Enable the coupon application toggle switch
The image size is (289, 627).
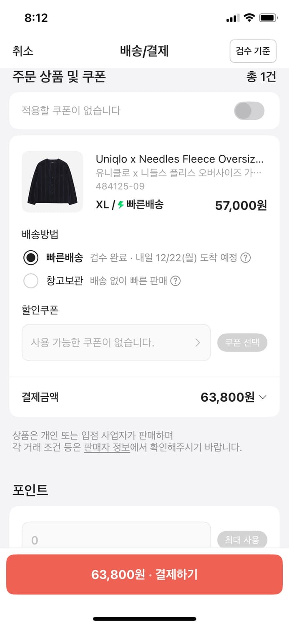[x=249, y=111]
